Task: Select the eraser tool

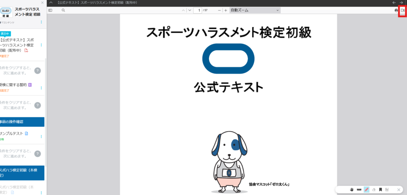Action: click(x=373, y=190)
